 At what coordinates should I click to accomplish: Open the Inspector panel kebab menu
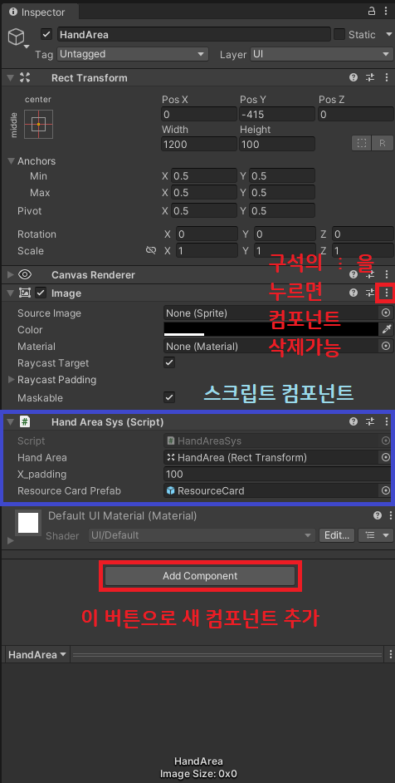pos(386,11)
